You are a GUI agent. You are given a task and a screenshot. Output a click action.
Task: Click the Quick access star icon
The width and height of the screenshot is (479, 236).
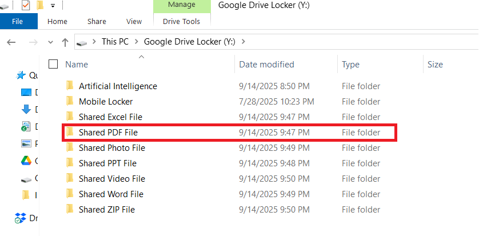click(x=21, y=75)
